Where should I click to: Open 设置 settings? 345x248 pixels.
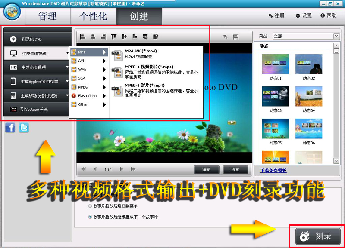(304, 15)
